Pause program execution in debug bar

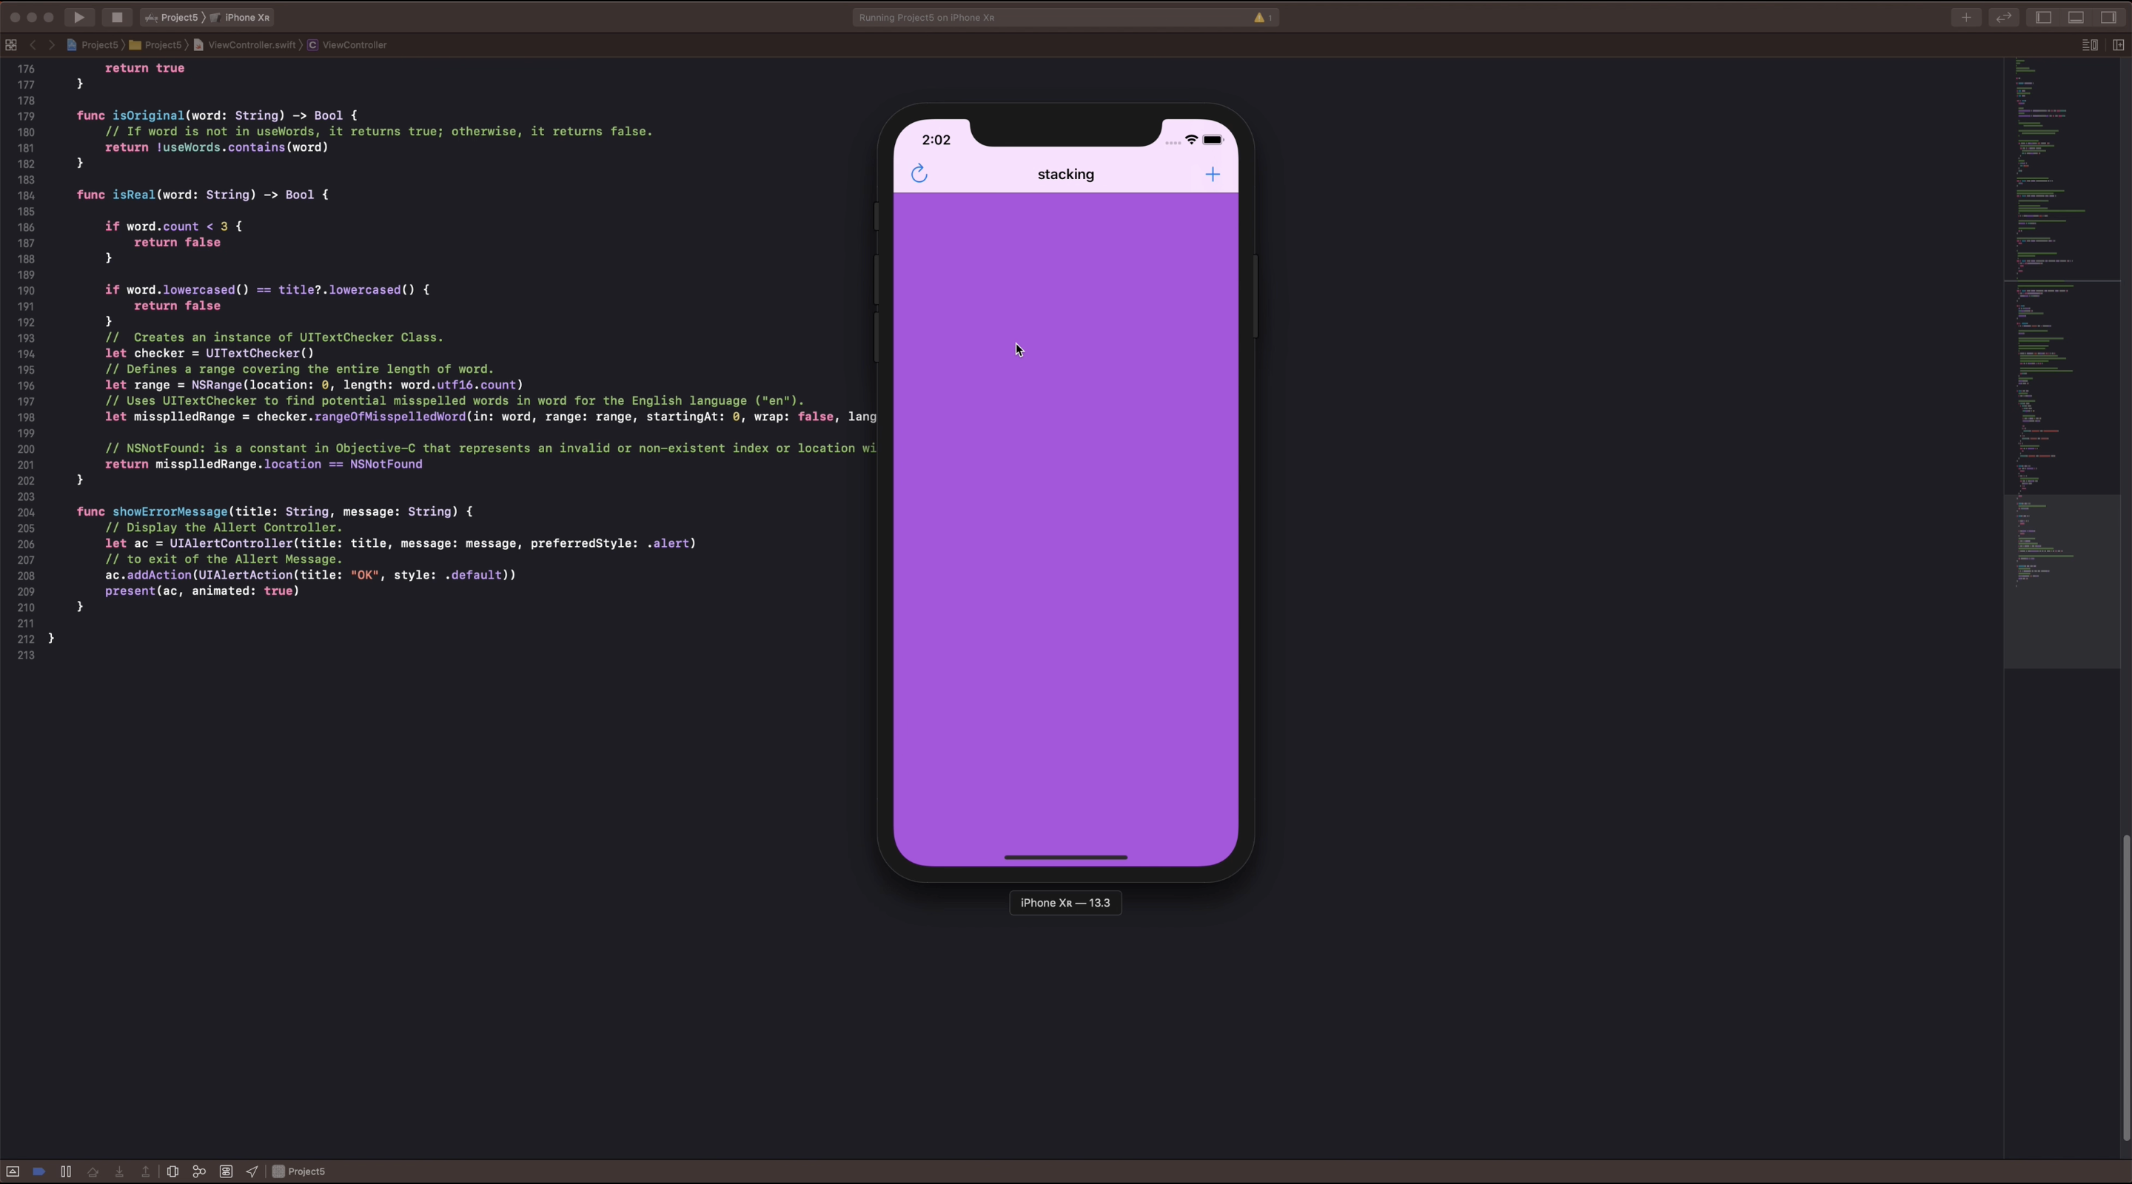65,1171
